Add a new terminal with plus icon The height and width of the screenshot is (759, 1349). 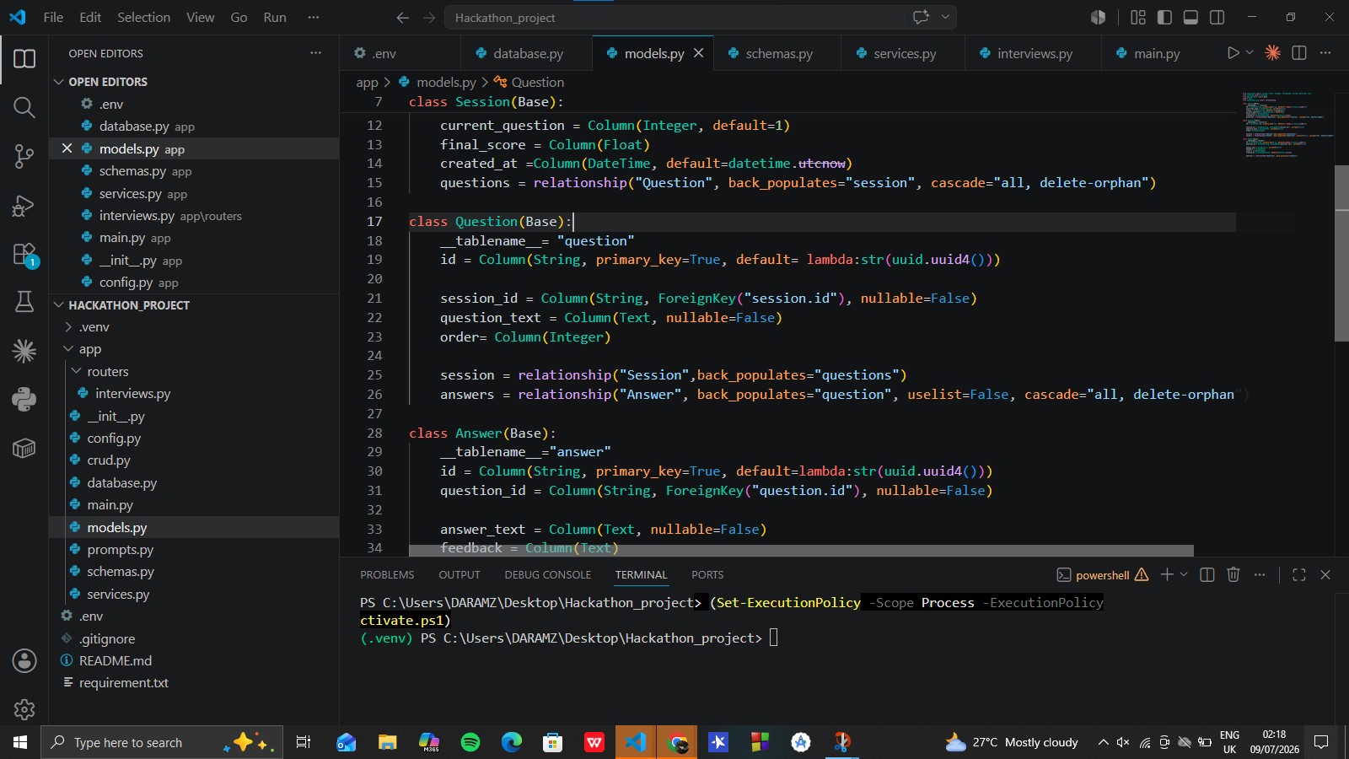point(1167,574)
